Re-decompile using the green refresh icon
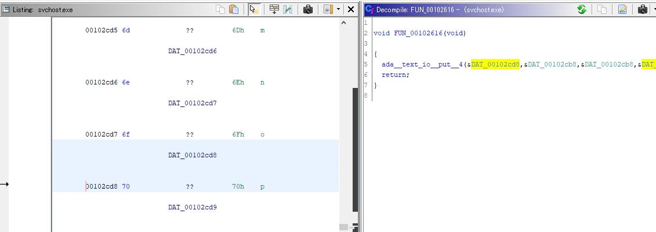This screenshot has width=656, height=232. click(x=582, y=9)
